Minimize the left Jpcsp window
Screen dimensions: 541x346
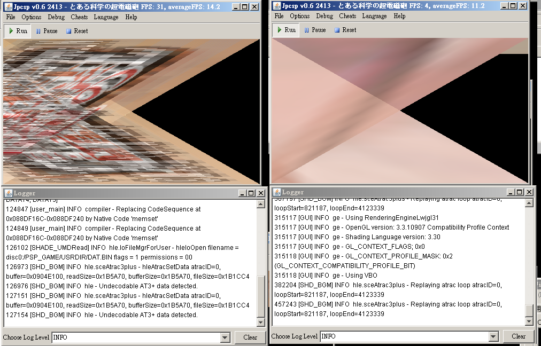pos(235,6)
